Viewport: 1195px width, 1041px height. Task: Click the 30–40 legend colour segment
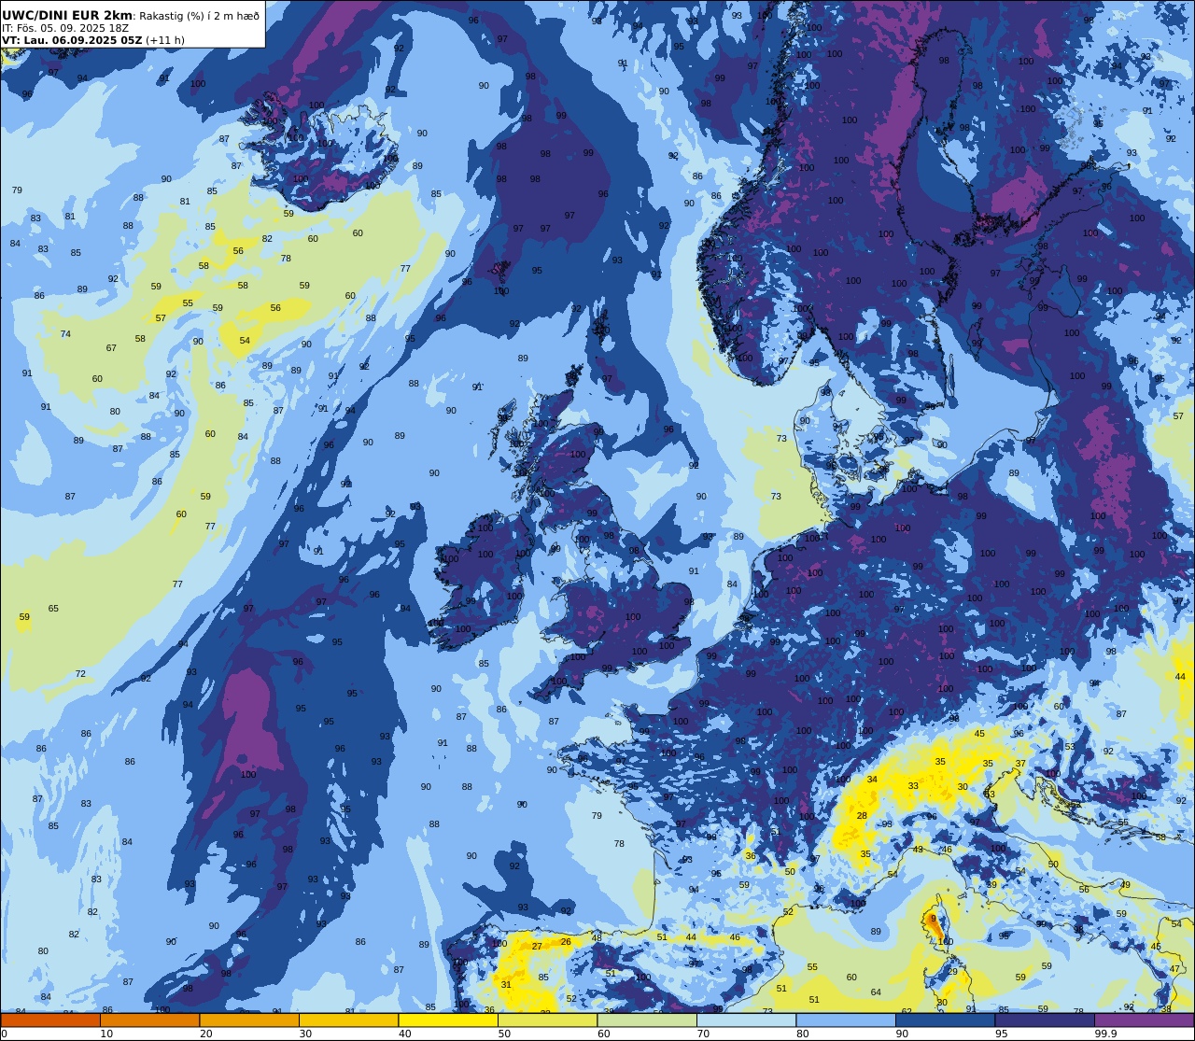point(348,1020)
